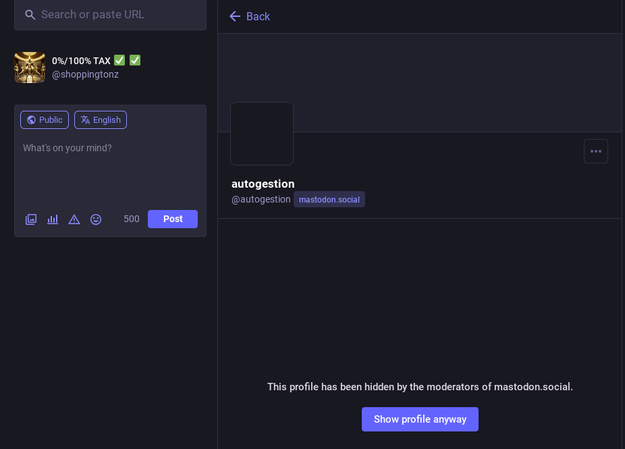Click the mastodon.social domain badge
Image resolution: width=625 pixels, height=449 pixels.
[x=329, y=200]
